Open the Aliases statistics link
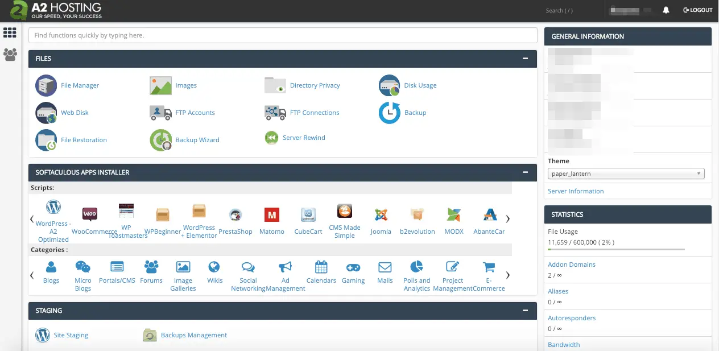719x351 pixels. click(x=558, y=291)
